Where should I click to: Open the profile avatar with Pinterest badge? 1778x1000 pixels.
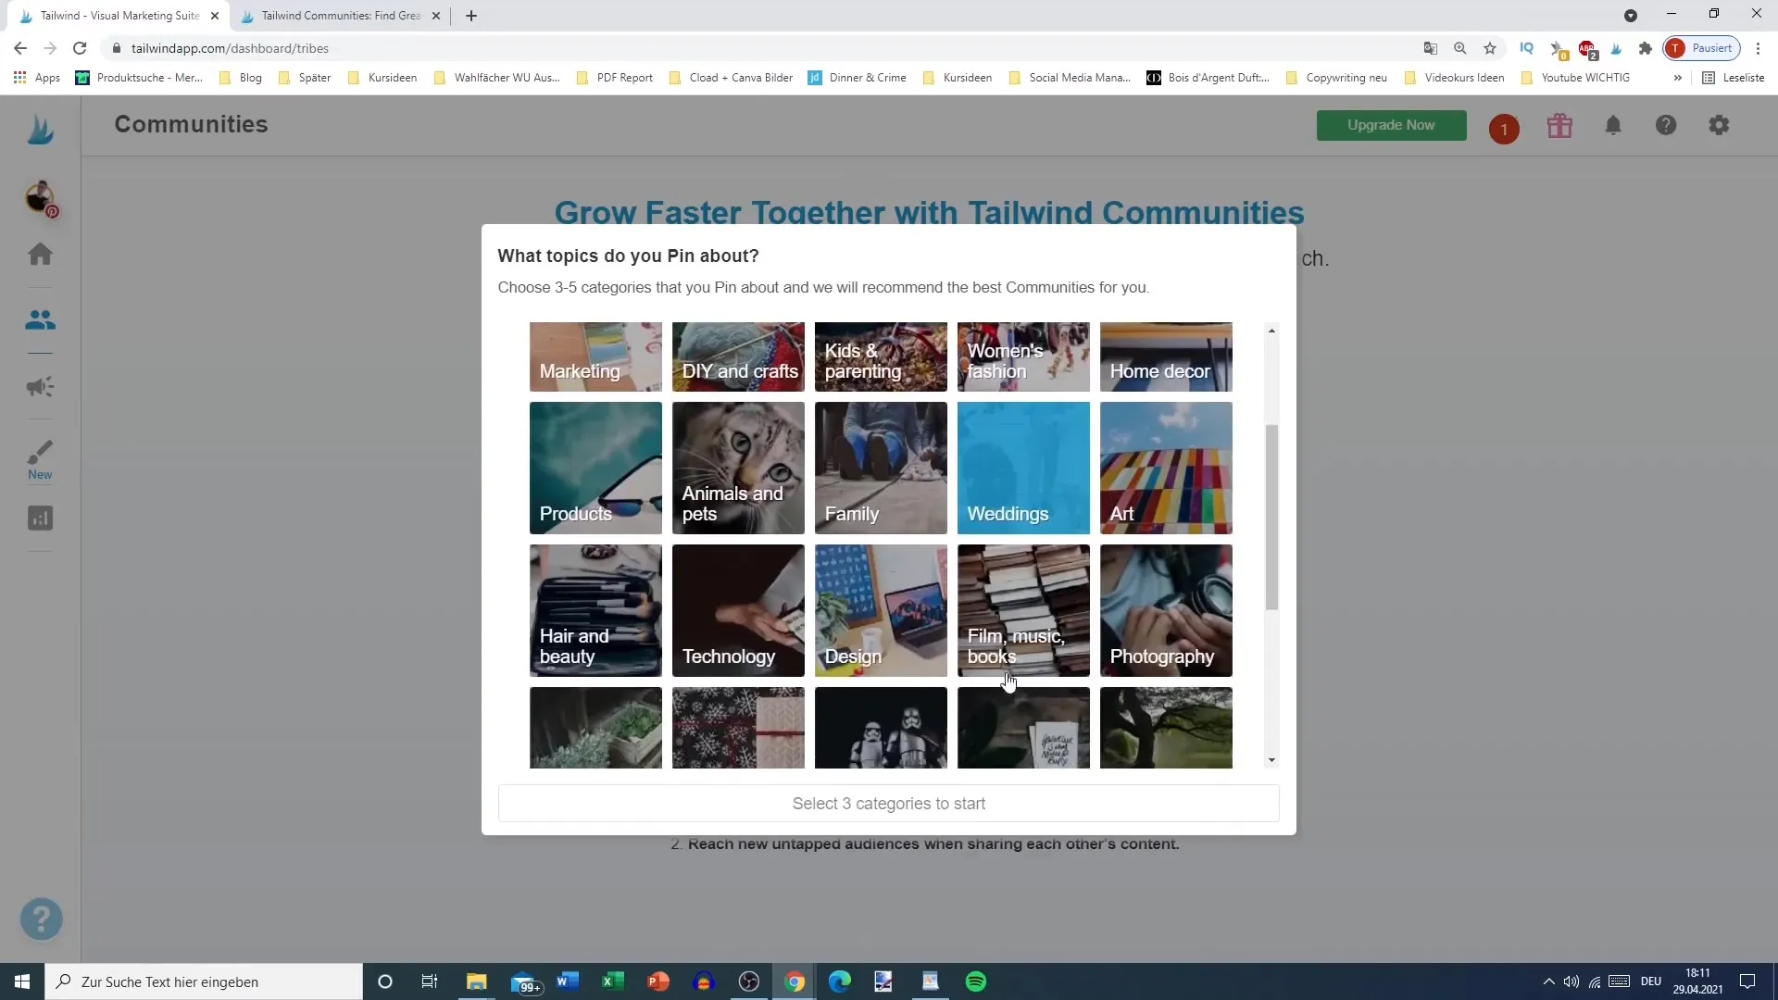pos(41,198)
